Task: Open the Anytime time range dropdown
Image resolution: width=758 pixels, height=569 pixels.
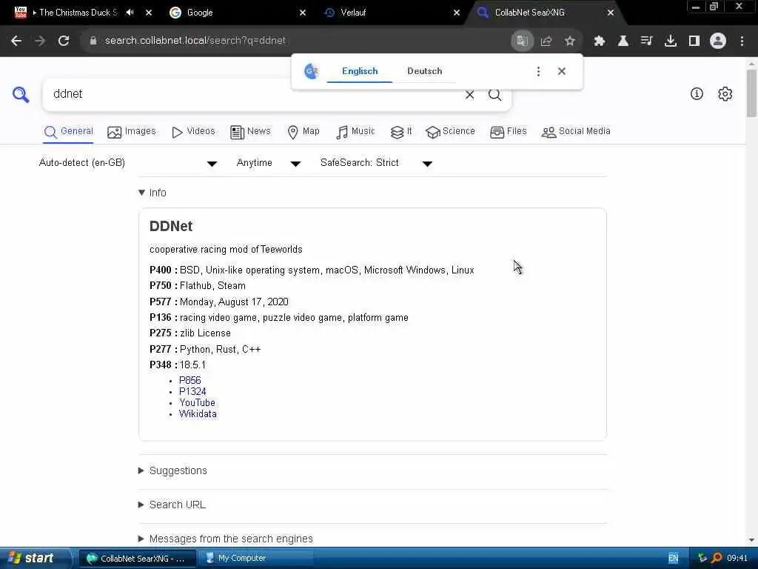Action: [x=268, y=163]
